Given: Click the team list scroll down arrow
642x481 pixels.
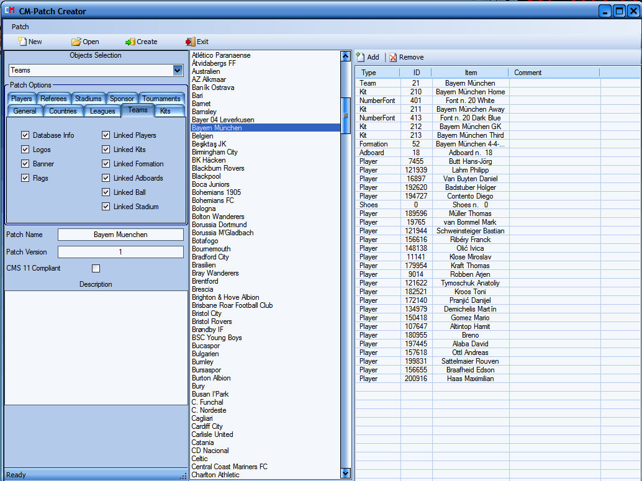Looking at the screenshot, I should pyautogui.click(x=346, y=473).
